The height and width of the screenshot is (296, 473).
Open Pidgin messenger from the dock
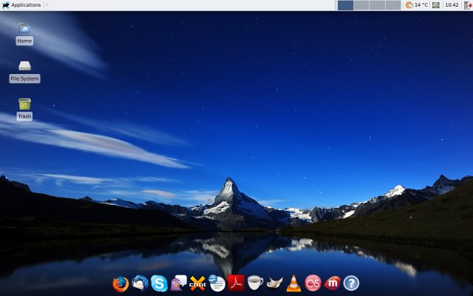pos(178,283)
